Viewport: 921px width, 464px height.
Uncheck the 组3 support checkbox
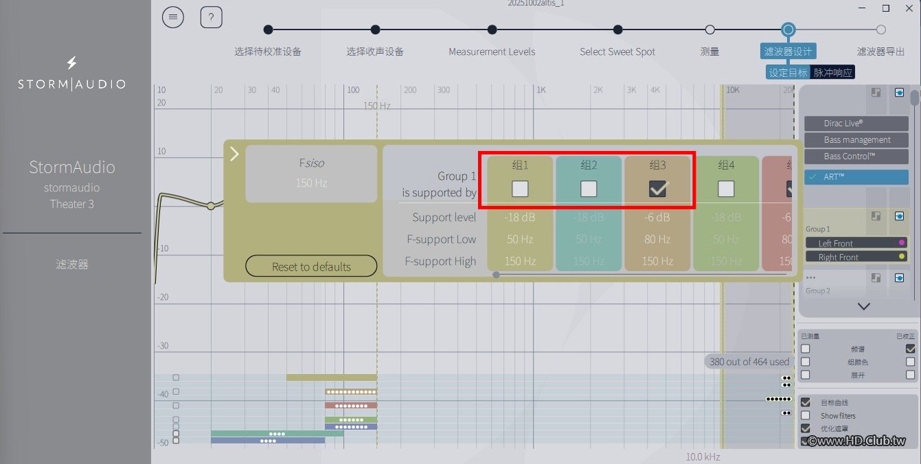pos(657,189)
